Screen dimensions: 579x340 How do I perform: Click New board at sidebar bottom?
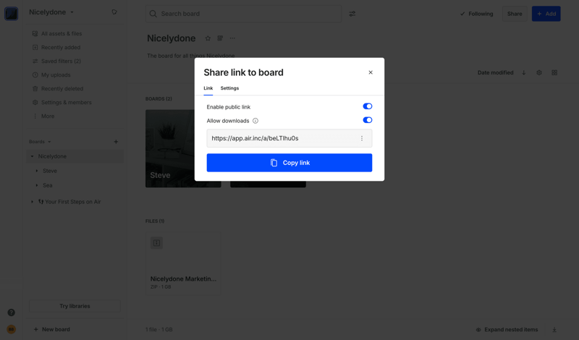pyautogui.click(x=51, y=329)
